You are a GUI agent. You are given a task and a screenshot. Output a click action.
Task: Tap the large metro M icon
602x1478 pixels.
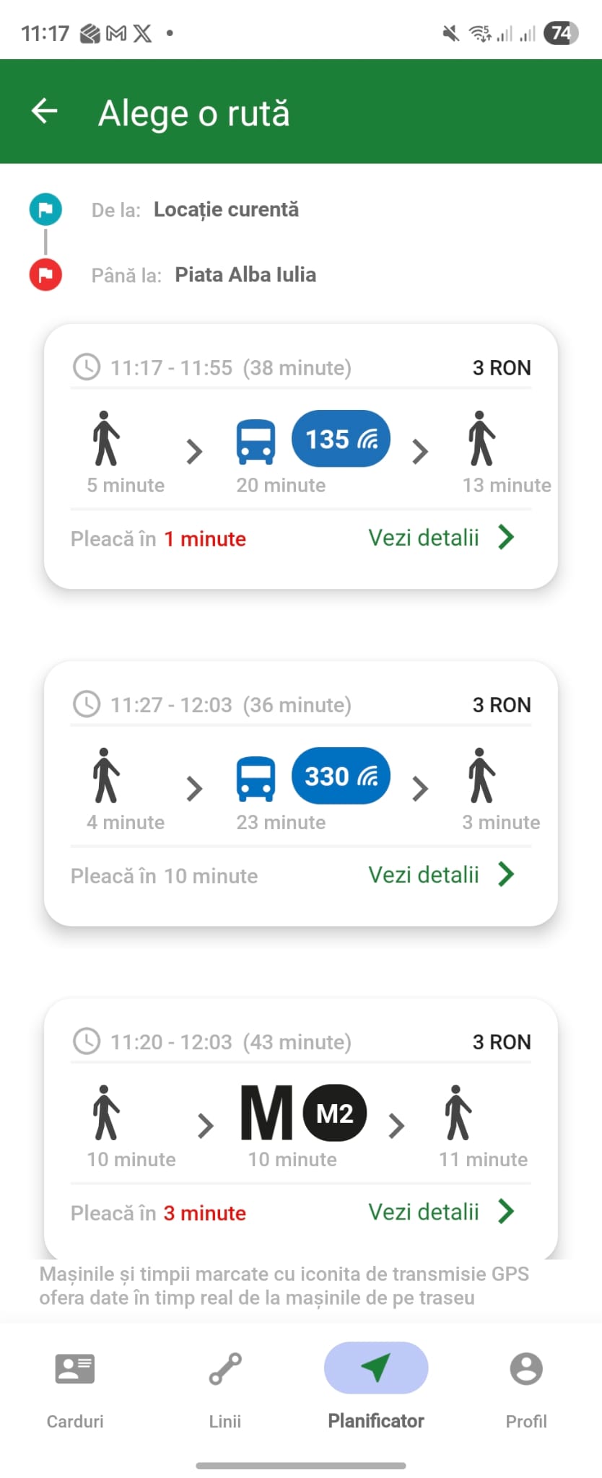point(266,1114)
